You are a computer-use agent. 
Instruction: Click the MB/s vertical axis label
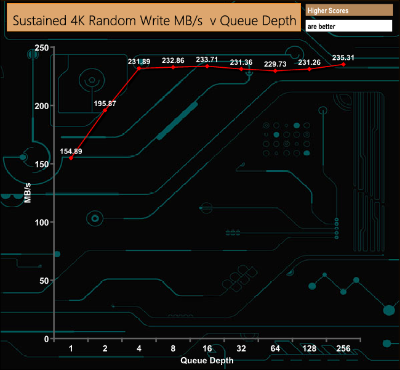pyautogui.click(x=28, y=193)
